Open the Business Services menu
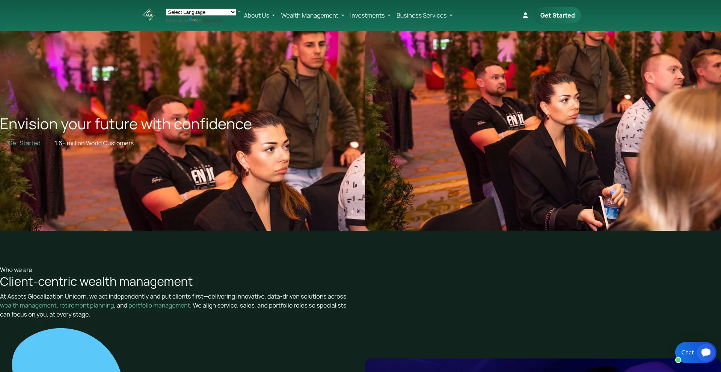Image resolution: width=721 pixels, height=372 pixels. point(424,15)
